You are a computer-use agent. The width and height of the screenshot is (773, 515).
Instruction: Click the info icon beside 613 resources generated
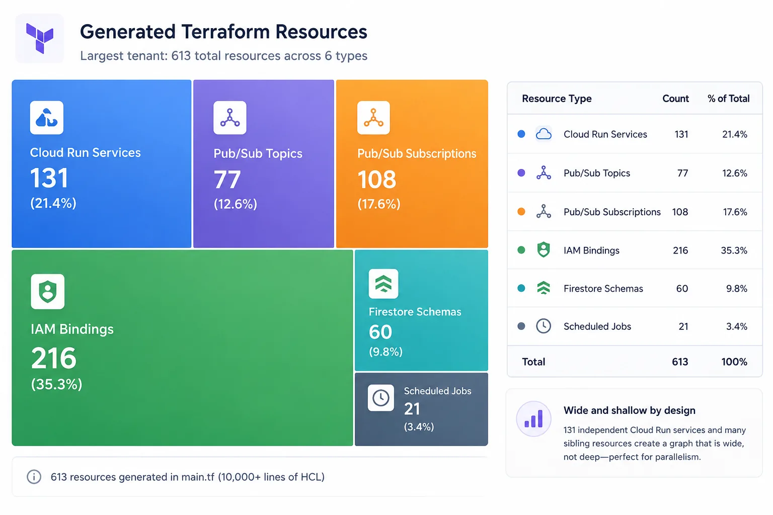(x=34, y=477)
